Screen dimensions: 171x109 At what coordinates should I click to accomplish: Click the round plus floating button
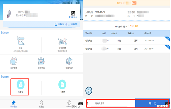tap(89, 90)
